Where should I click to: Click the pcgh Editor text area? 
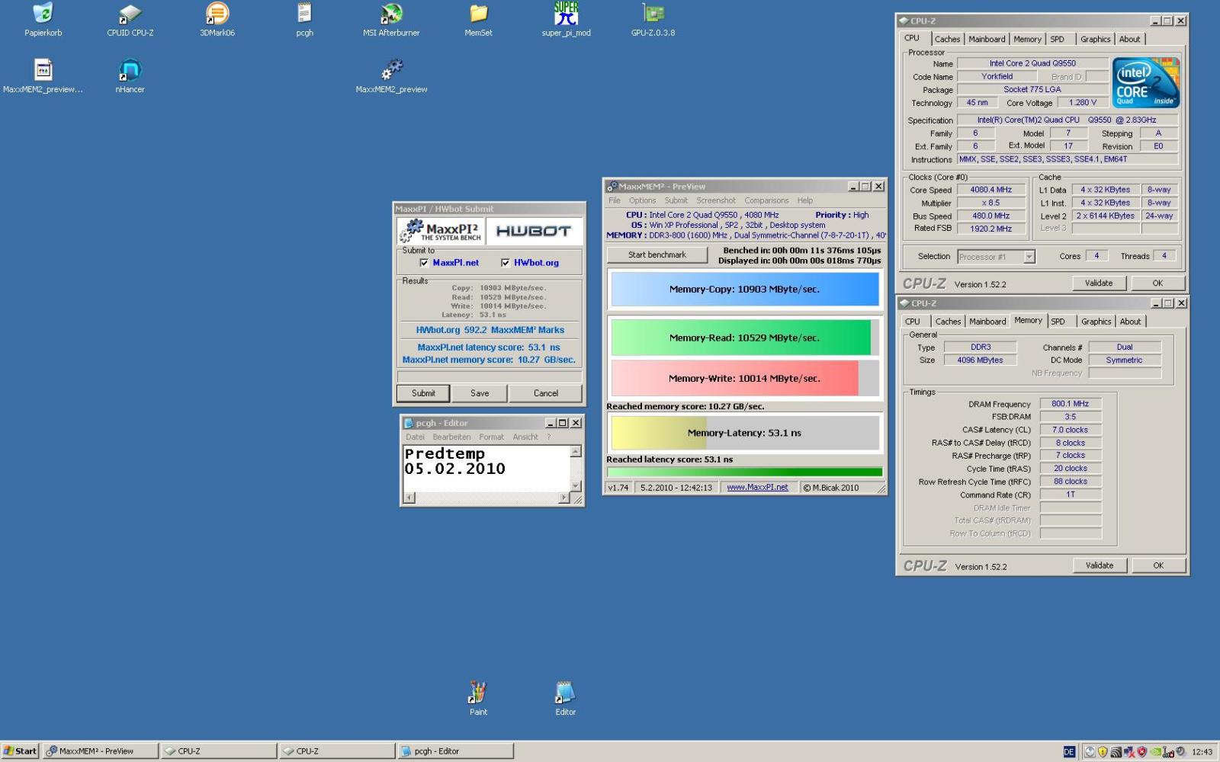coord(486,468)
